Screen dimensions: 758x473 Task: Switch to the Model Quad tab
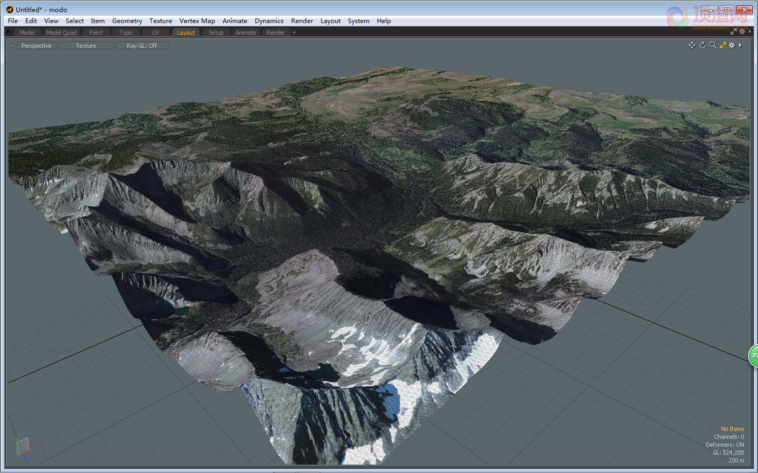61,33
